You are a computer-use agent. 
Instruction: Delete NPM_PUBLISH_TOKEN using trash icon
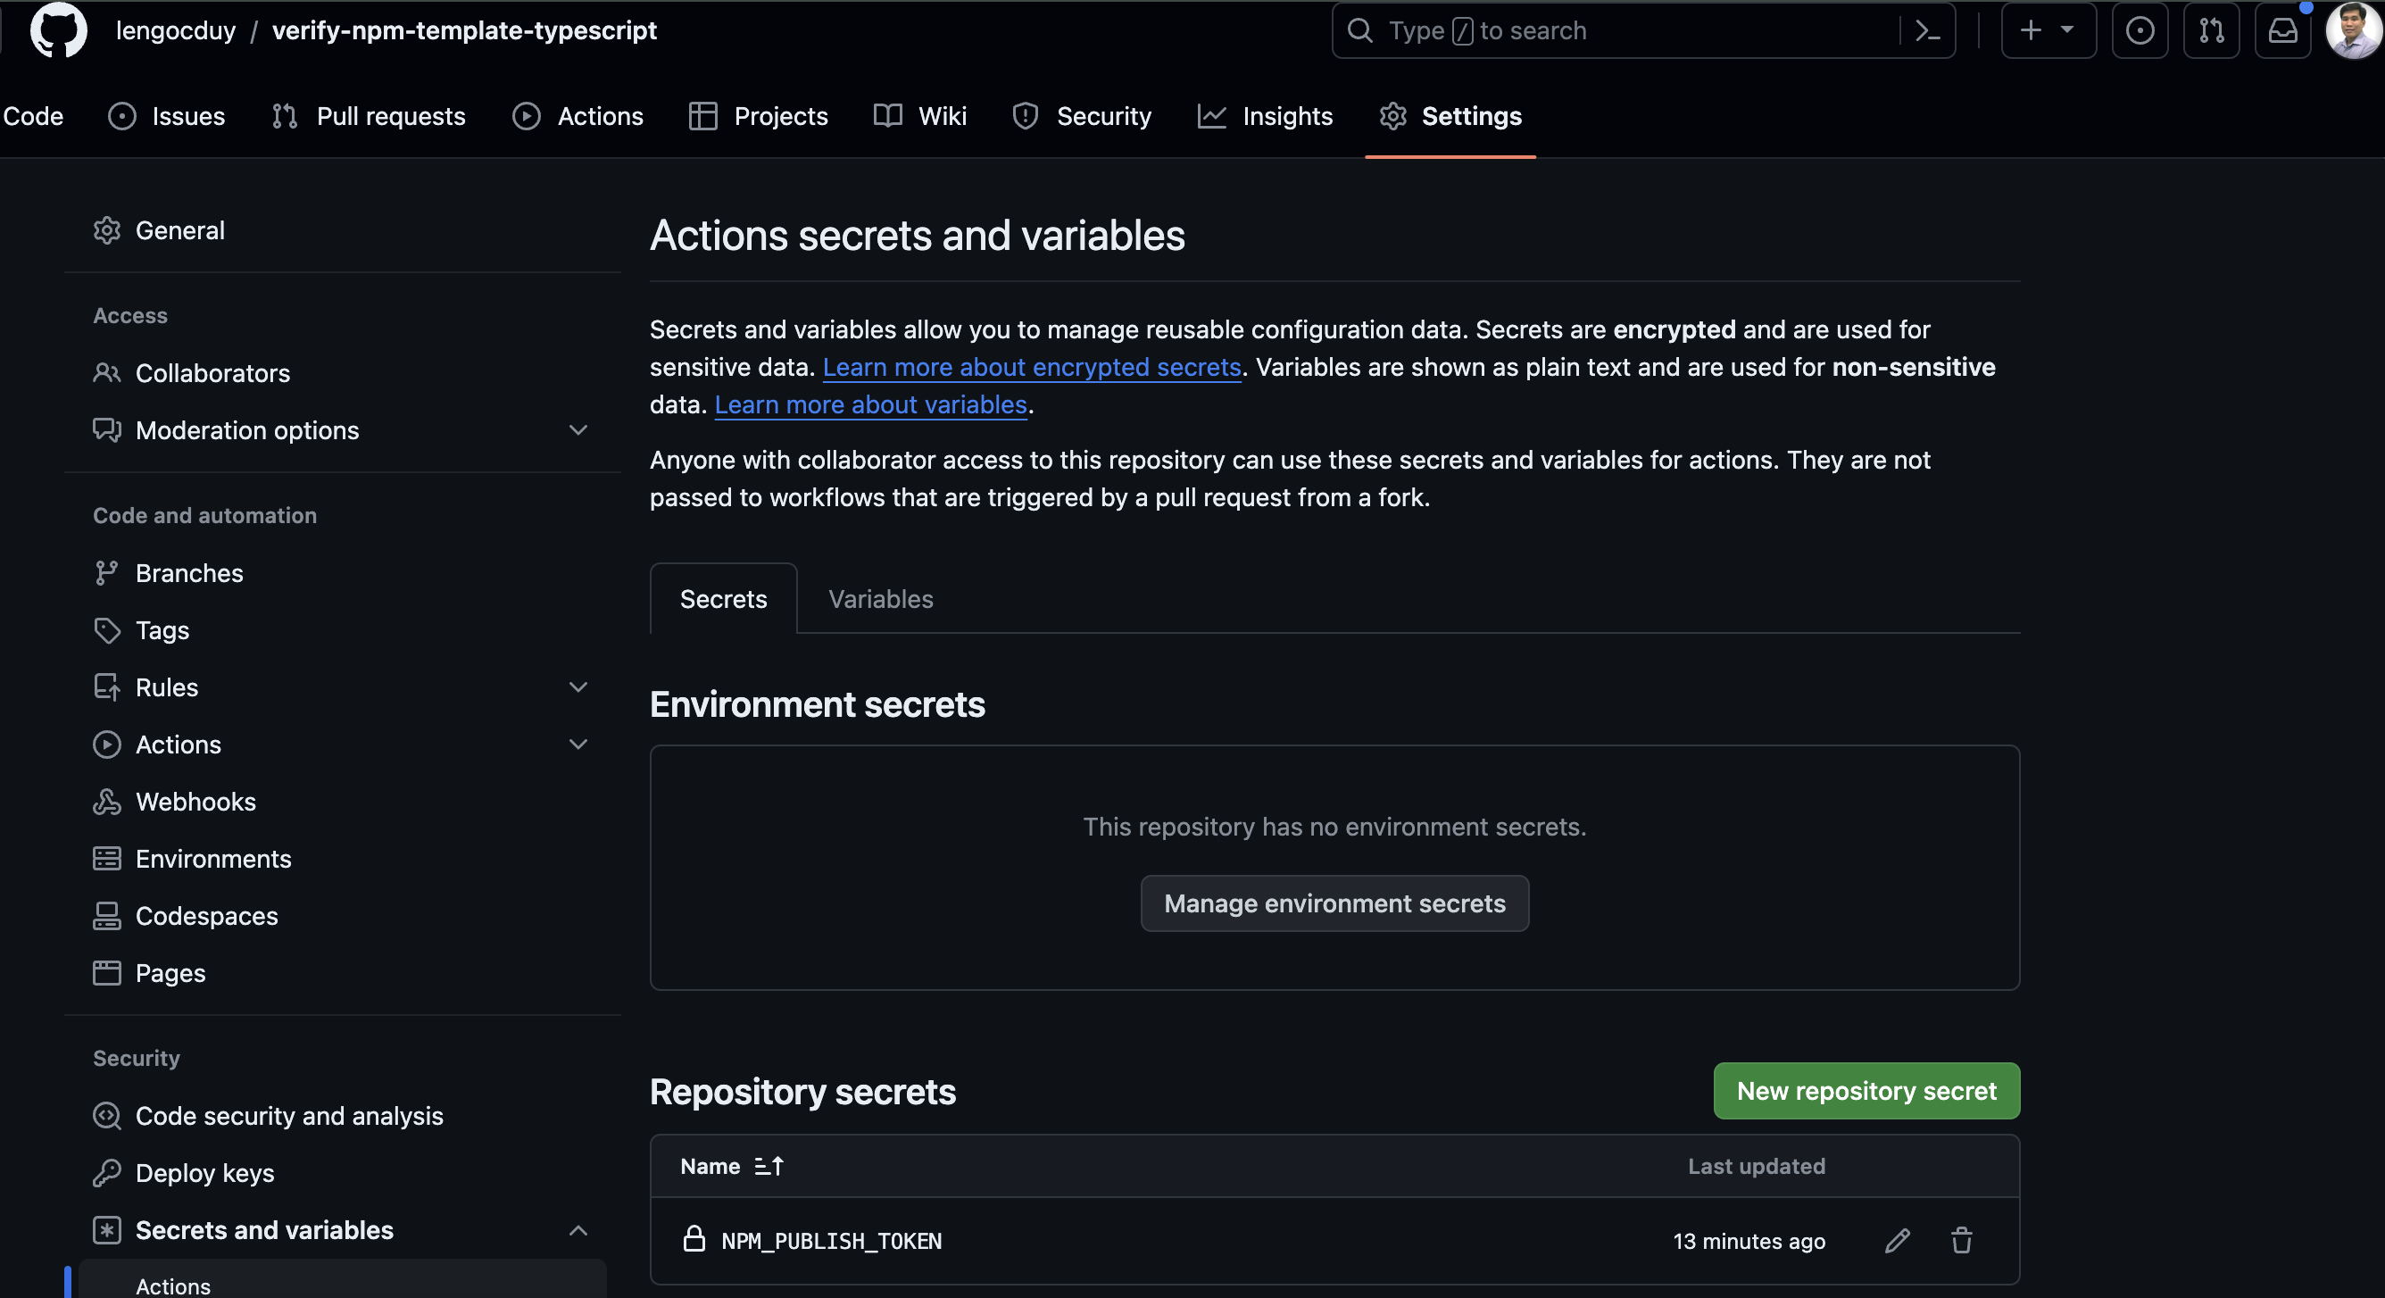click(1961, 1241)
